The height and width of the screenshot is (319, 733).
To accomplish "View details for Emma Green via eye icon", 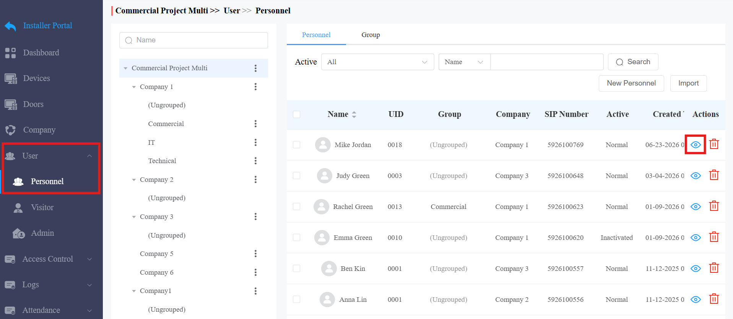I will click(696, 238).
